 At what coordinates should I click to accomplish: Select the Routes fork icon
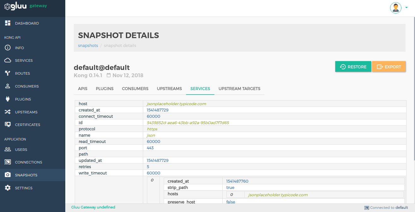point(8,73)
